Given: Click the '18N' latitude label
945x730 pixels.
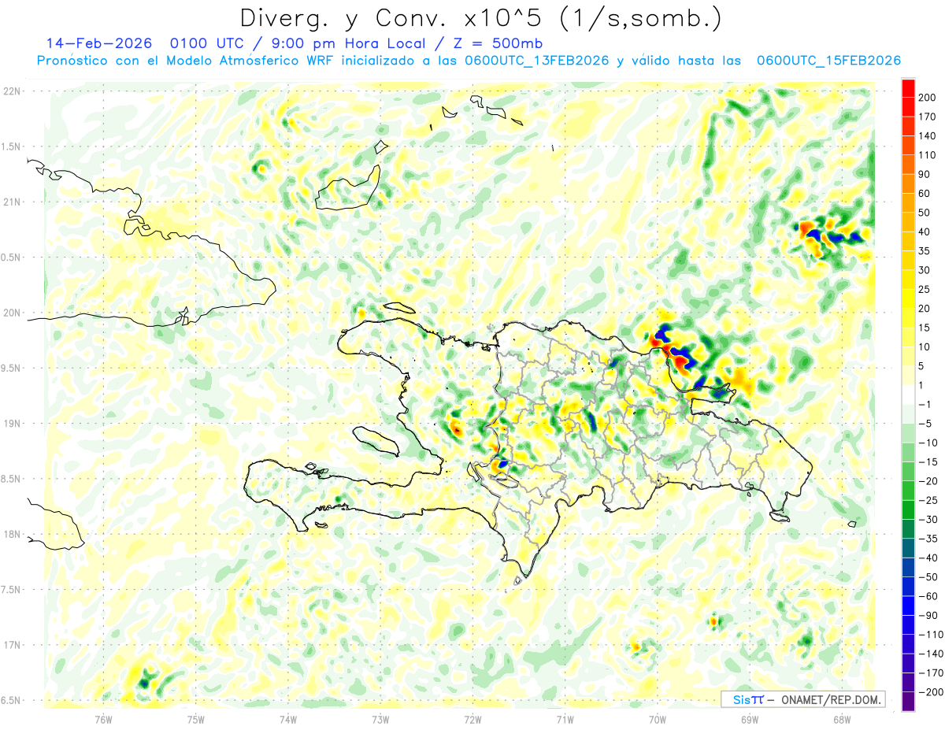Looking at the screenshot, I should [11, 535].
